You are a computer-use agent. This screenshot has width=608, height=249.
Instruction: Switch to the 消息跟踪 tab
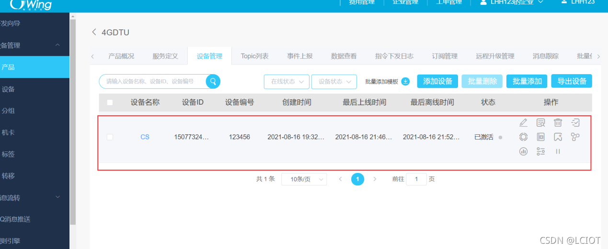[x=545, y=56]
